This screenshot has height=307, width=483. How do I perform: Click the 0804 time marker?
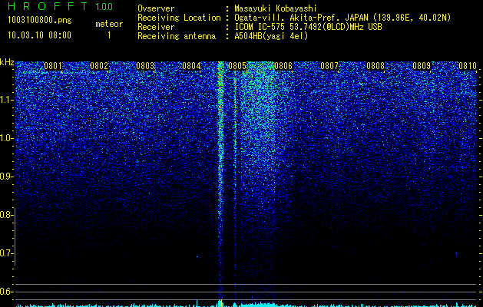coord(191,66)
